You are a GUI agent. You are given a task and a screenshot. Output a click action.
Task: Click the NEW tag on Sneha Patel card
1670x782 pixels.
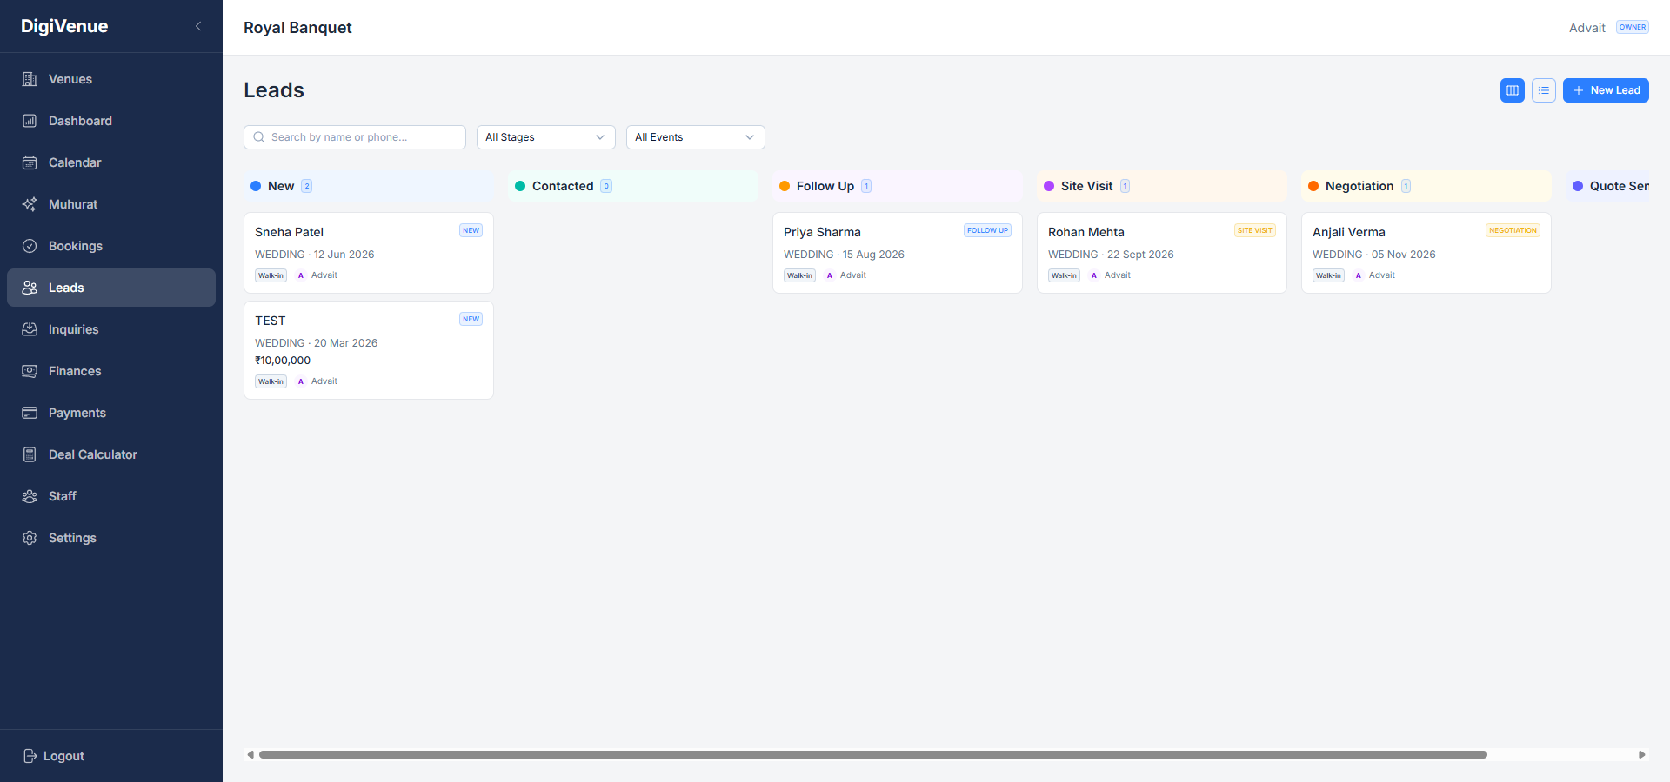[471, 230]
